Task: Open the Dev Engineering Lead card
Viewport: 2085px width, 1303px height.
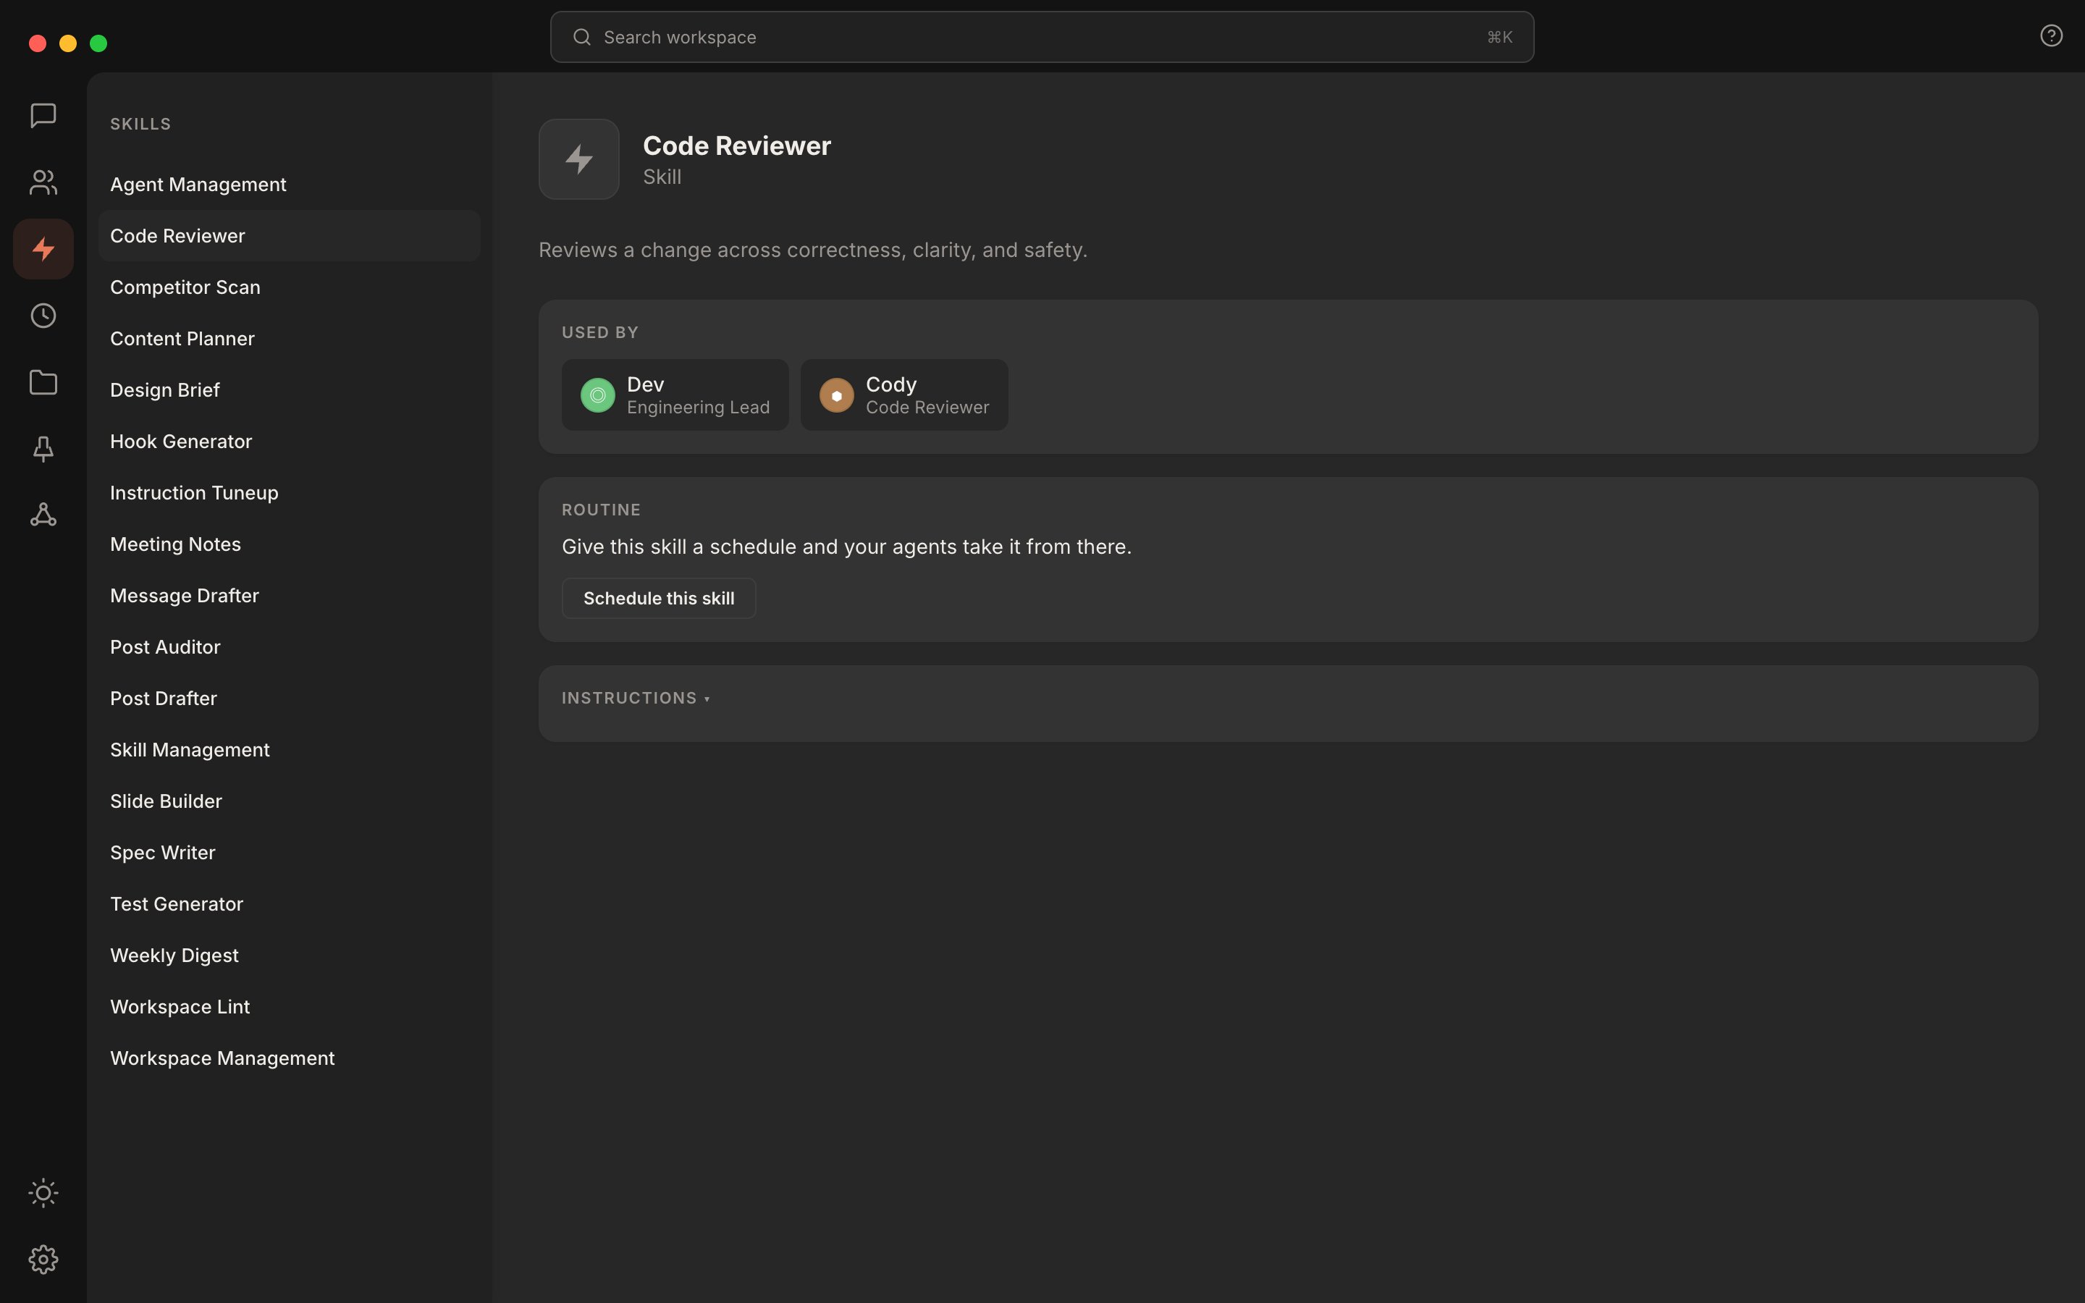Action: [x=675, y=395]
